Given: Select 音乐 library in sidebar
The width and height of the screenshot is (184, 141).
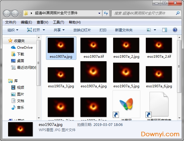Looking at the screenshot, I should point(20,107).
